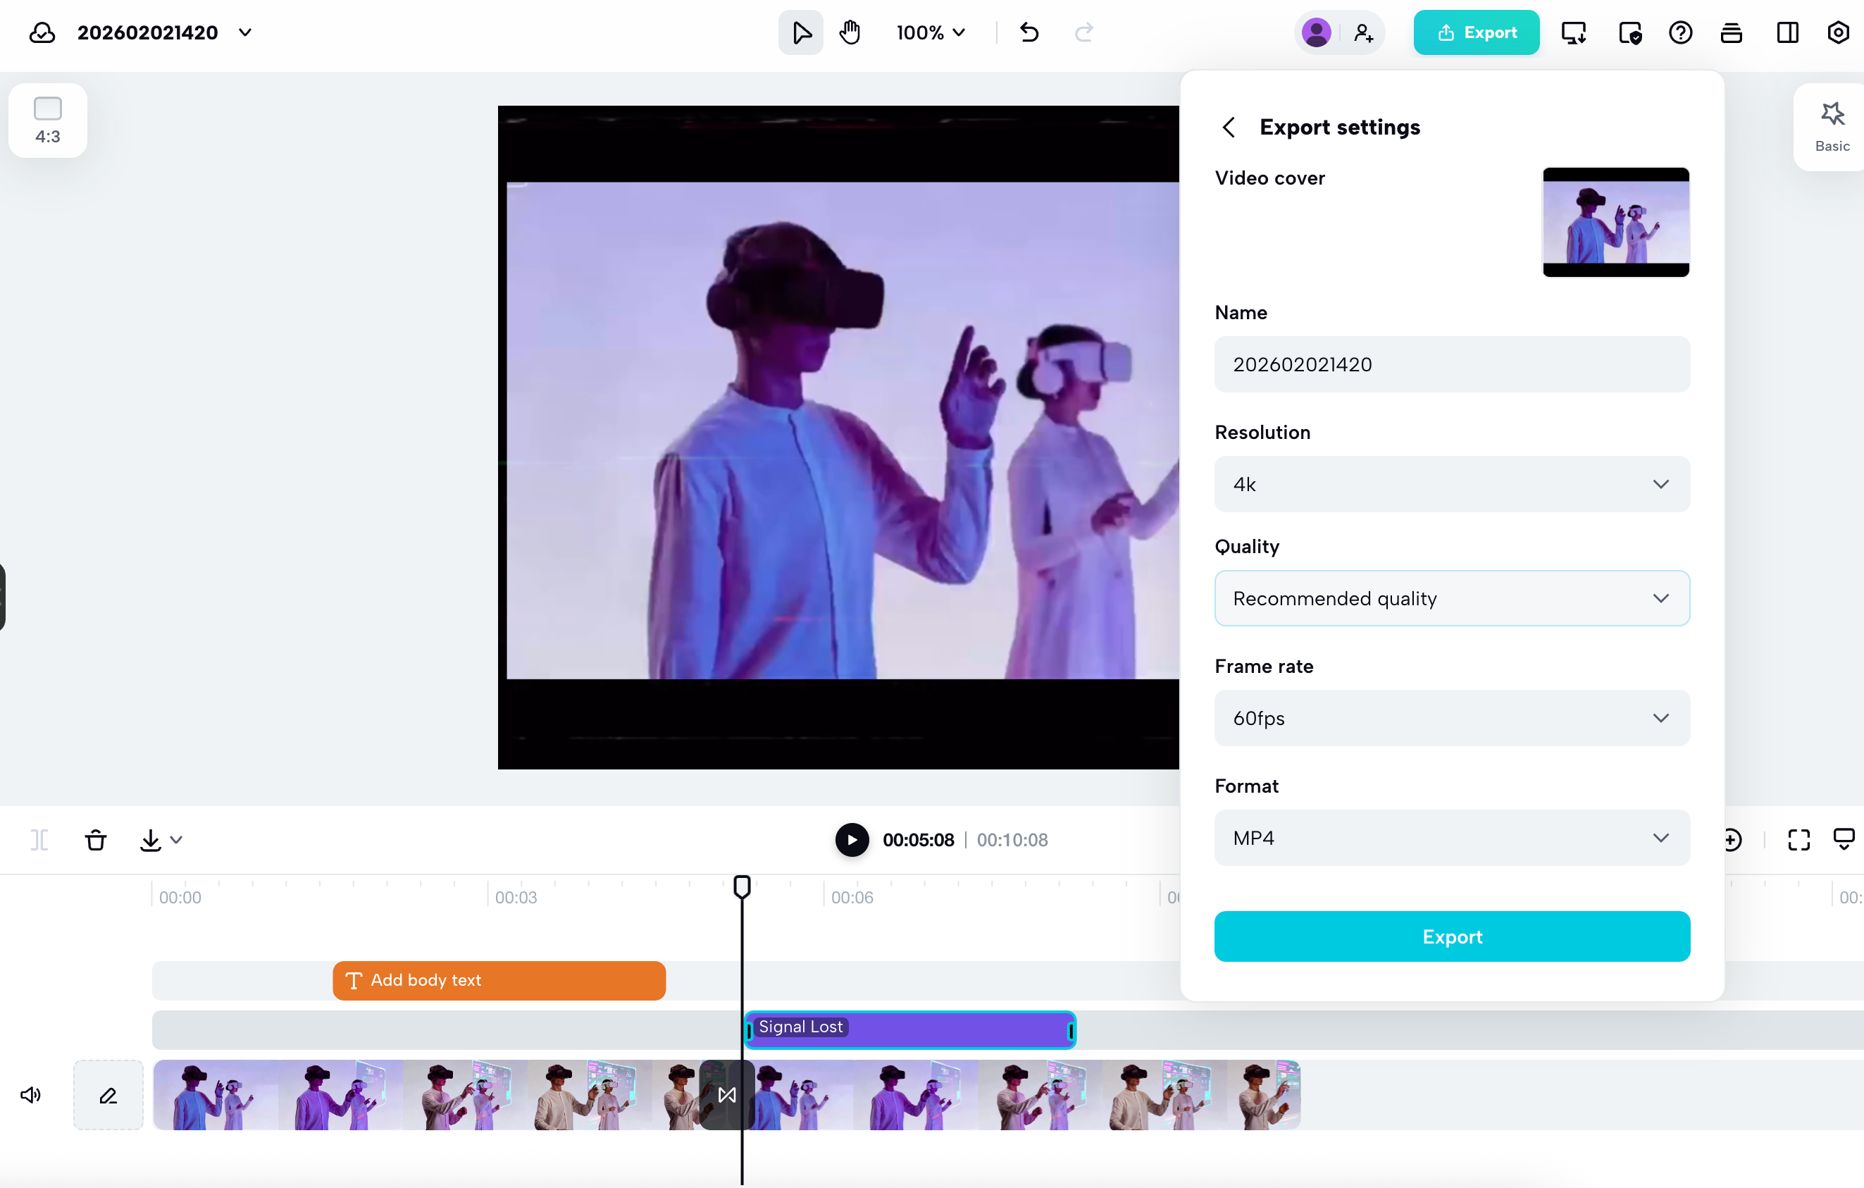Mute the video track audio
This screenshot has height=1188, width=1864.
pos(30,1094)
